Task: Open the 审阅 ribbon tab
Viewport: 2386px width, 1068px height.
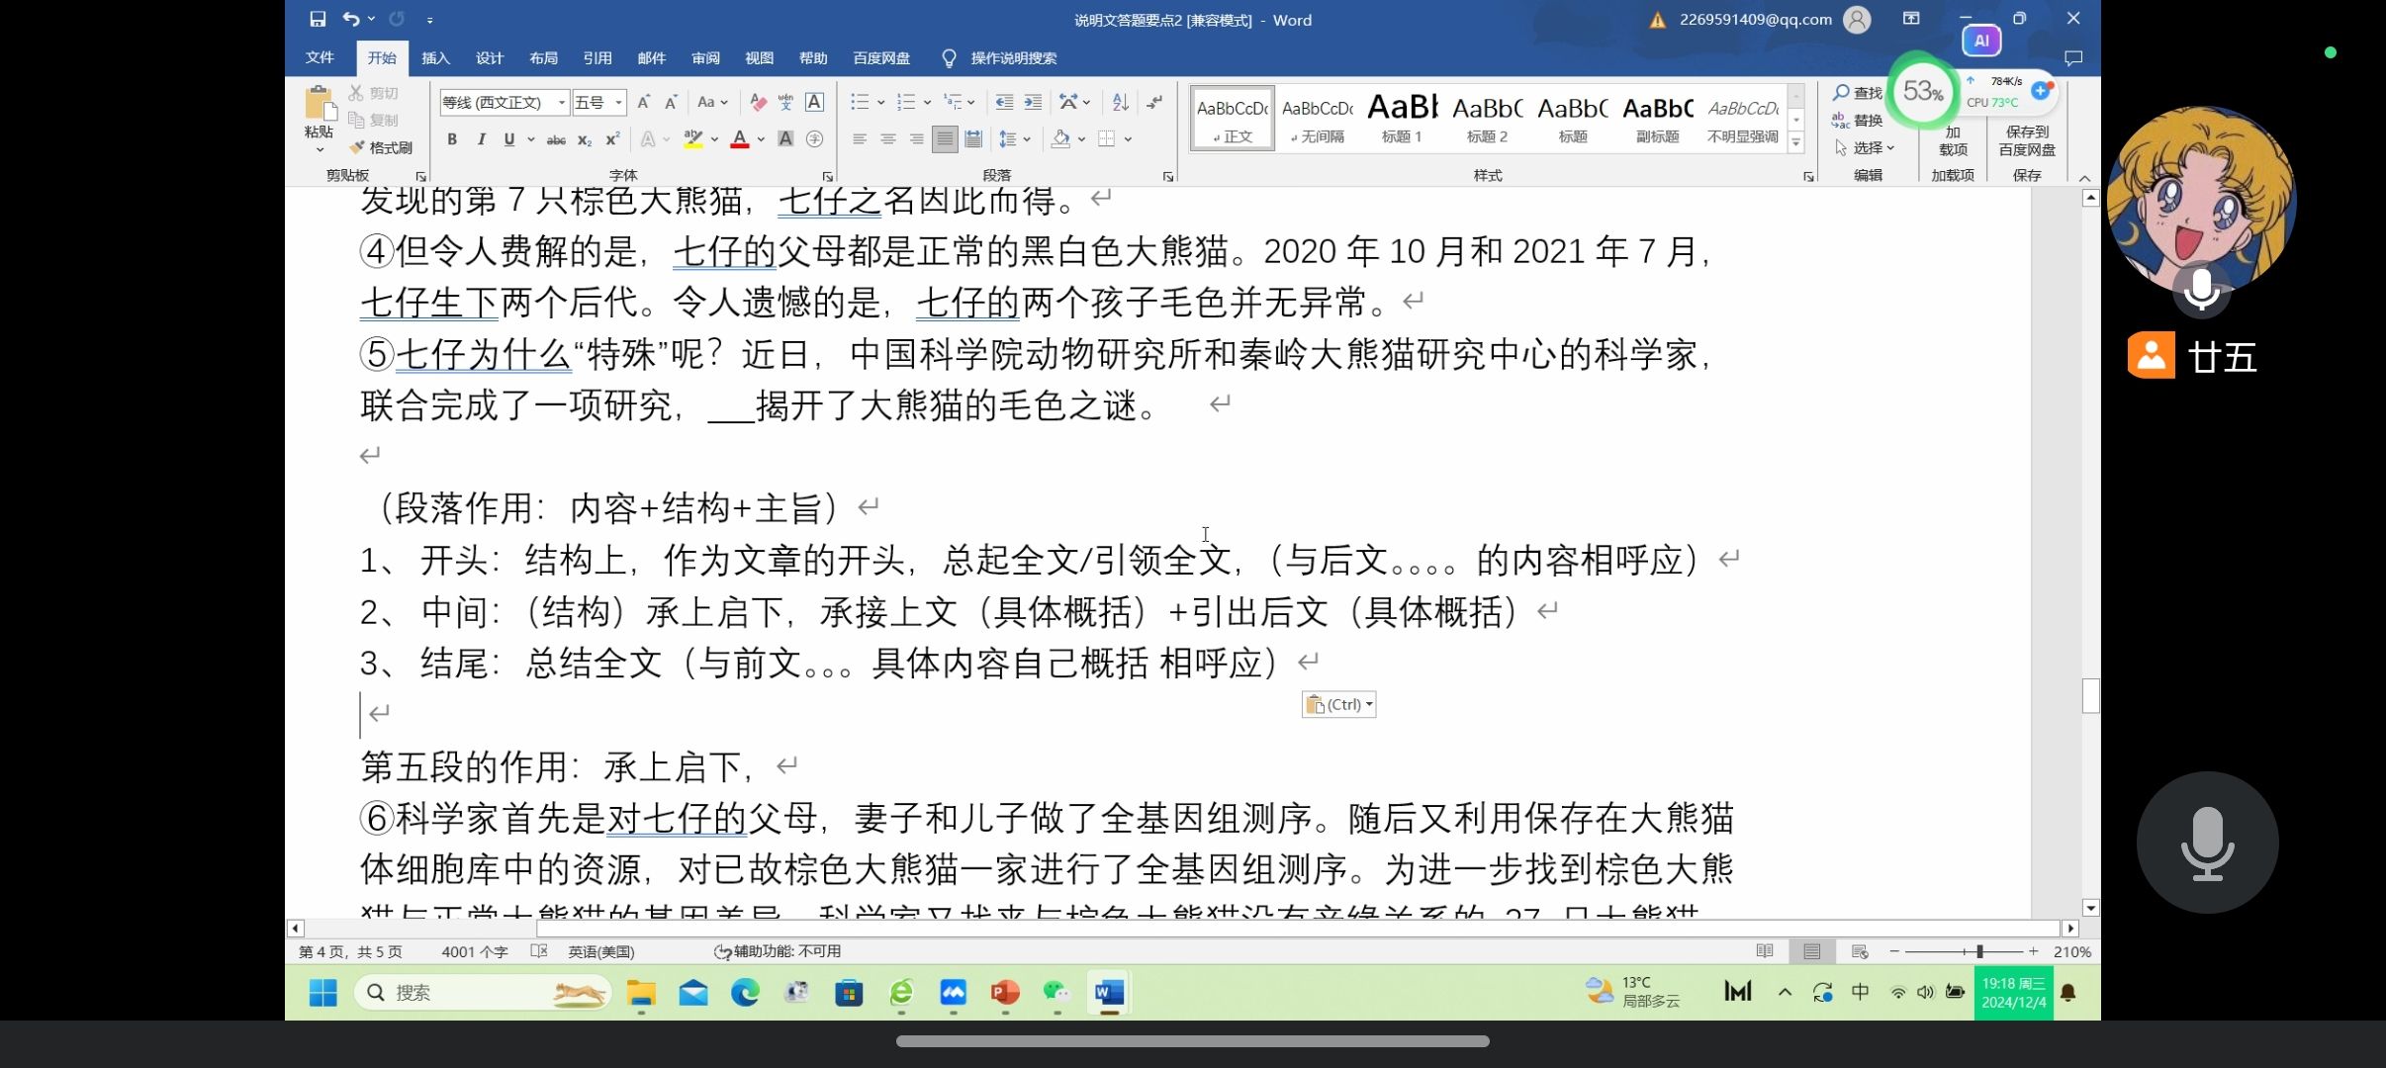Action: click(x=705, y=58)
